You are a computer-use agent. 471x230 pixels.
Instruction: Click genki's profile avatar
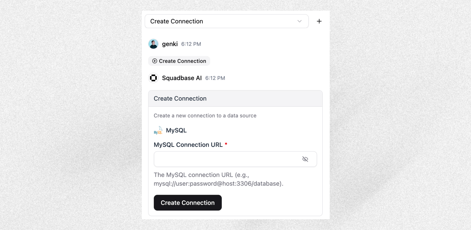(x=153, y=44)
